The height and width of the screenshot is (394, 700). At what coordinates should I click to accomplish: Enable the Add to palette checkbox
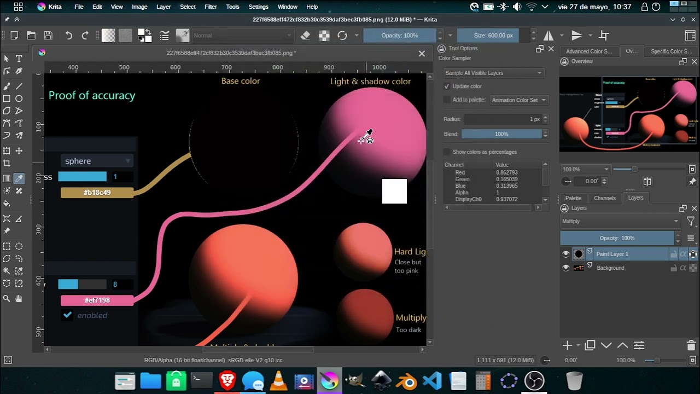click(x=447, y=100)
